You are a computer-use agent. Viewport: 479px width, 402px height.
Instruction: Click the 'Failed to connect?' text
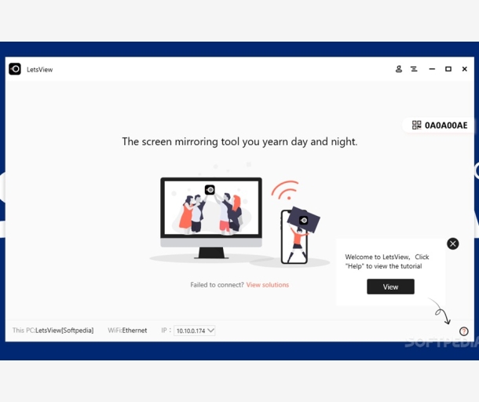click(217, 285)
